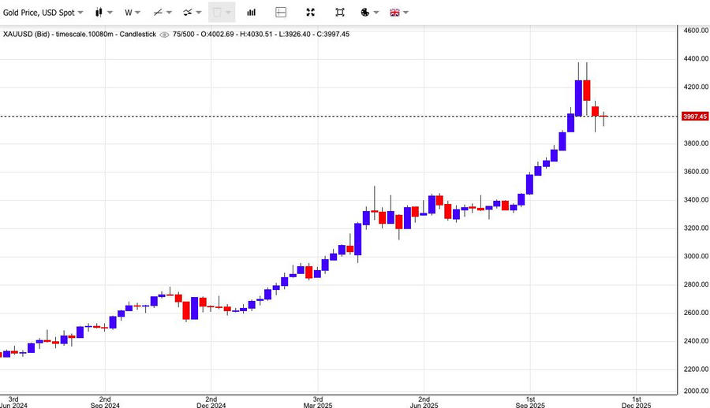Click the four-arrows fullscreen icon
Viewport: 710px width, 408px height.
310,13
